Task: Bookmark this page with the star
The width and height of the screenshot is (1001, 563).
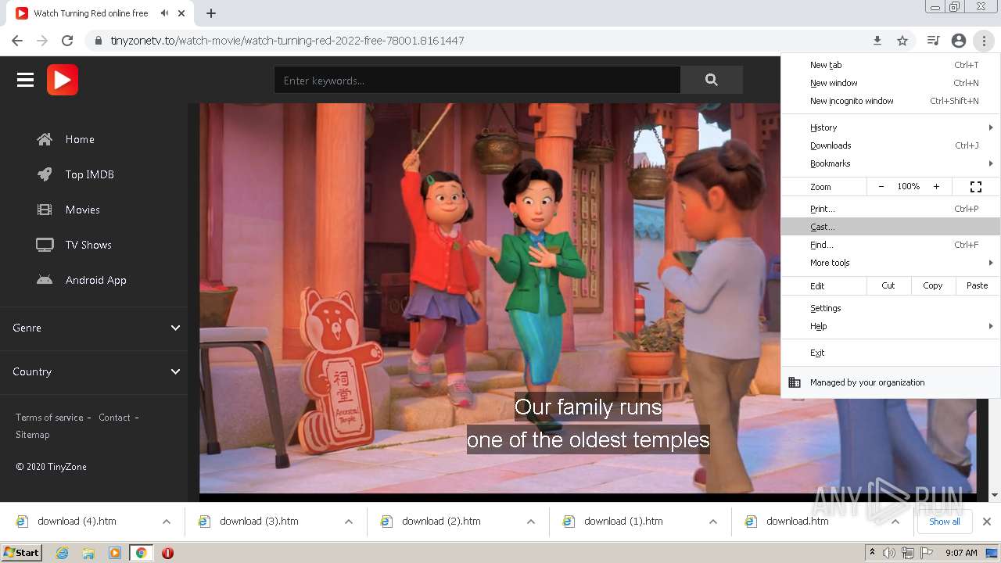Action: (x=902, y=41)
